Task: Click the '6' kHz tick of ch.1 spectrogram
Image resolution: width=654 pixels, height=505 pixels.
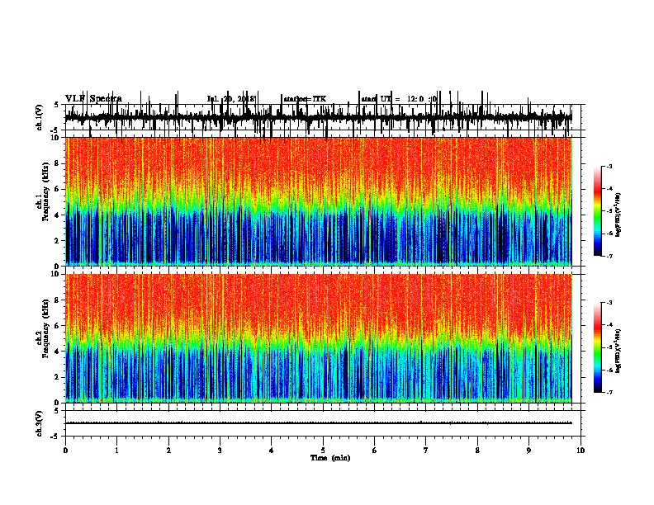Action: click(58, 189)
